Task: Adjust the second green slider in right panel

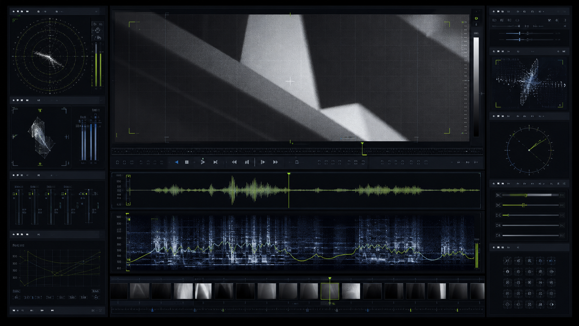Action: (531, 205)
